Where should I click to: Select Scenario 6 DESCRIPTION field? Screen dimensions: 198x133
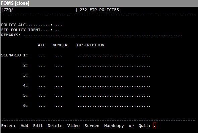coord(114,106)
